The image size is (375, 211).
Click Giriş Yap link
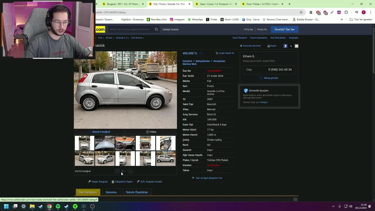point(248,29)
